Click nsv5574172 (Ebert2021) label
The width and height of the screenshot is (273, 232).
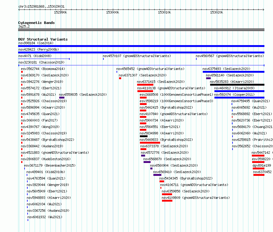(x=41, y=88)
